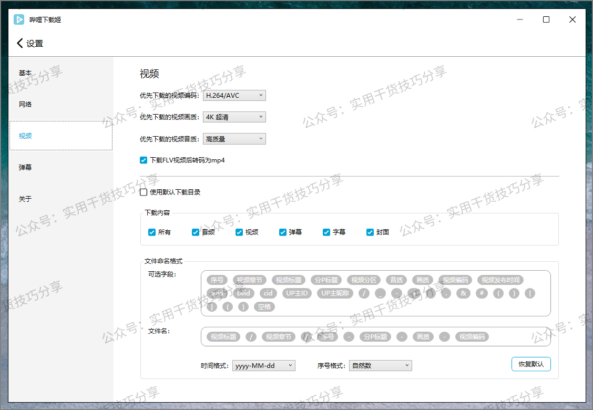Toggle the 弹幕 download content checkbox

[x=283, y=232]
